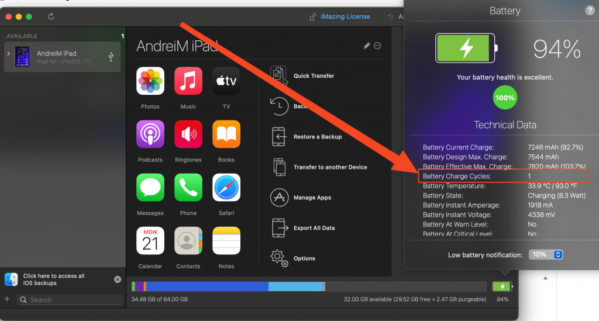The image size is (599, 321).
Task: Click '1918 mA' amperage value
Action: pos(540,205)
